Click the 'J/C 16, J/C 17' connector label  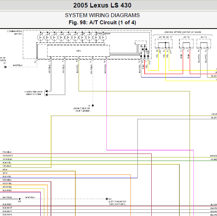pyautogui.click(x=165, y=37)
